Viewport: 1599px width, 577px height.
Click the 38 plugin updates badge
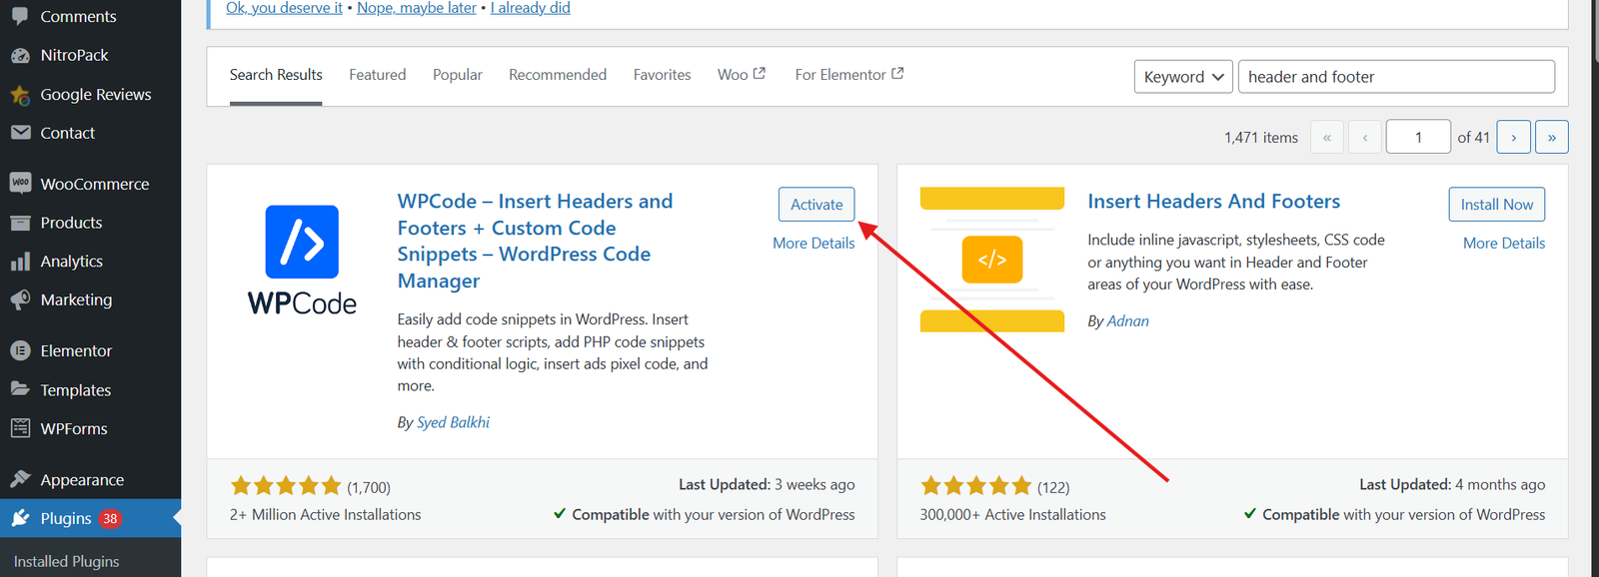pos(110,519)
